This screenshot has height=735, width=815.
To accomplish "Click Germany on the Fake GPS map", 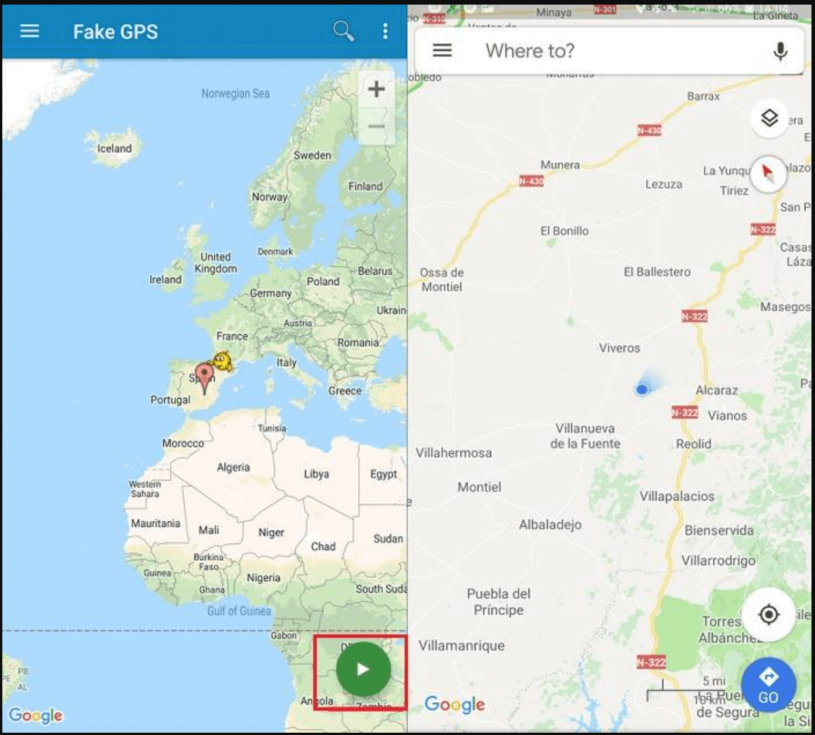I will pyautogui.click(x=270, y=293).
